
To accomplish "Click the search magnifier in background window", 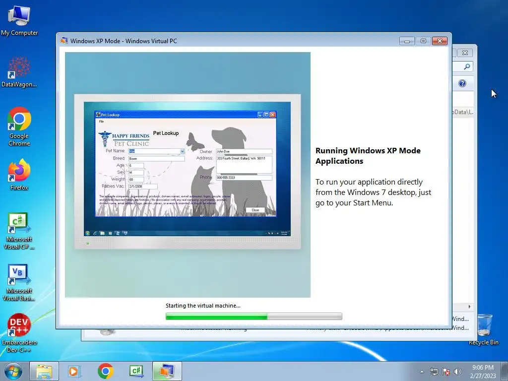I will (467, 67).
